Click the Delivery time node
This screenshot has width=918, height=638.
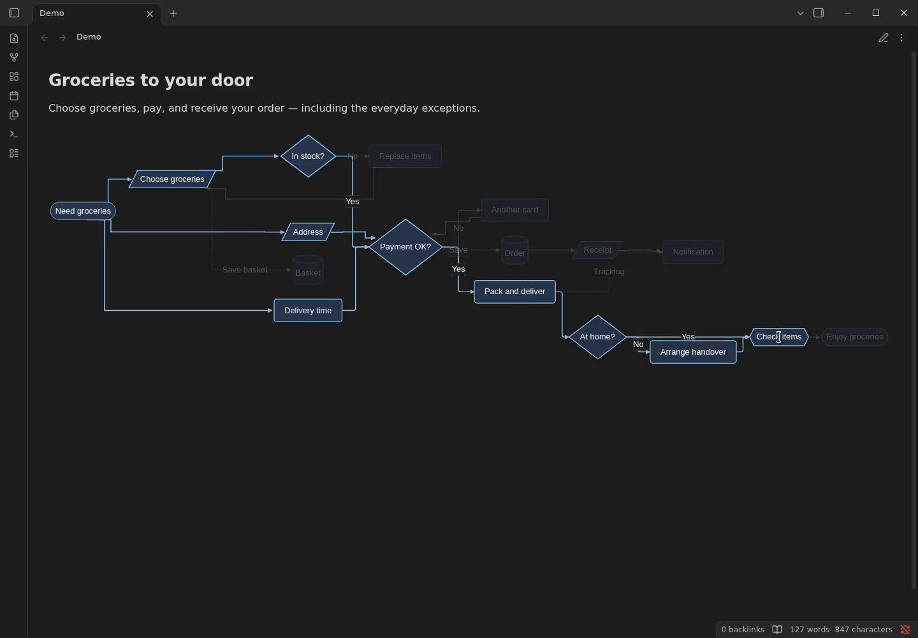(x=308, y=311)
